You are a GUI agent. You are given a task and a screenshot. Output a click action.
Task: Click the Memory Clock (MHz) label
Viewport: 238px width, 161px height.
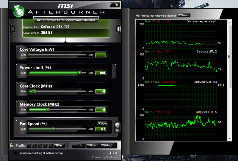point(39,104)
